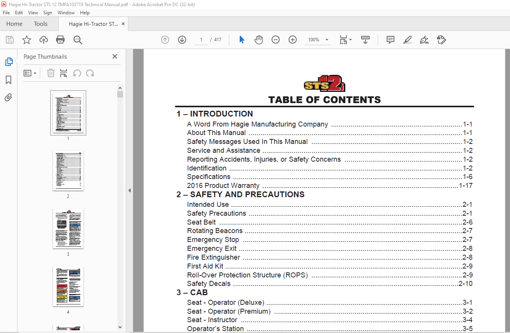Open the Window menu

(x=66, y=13)
